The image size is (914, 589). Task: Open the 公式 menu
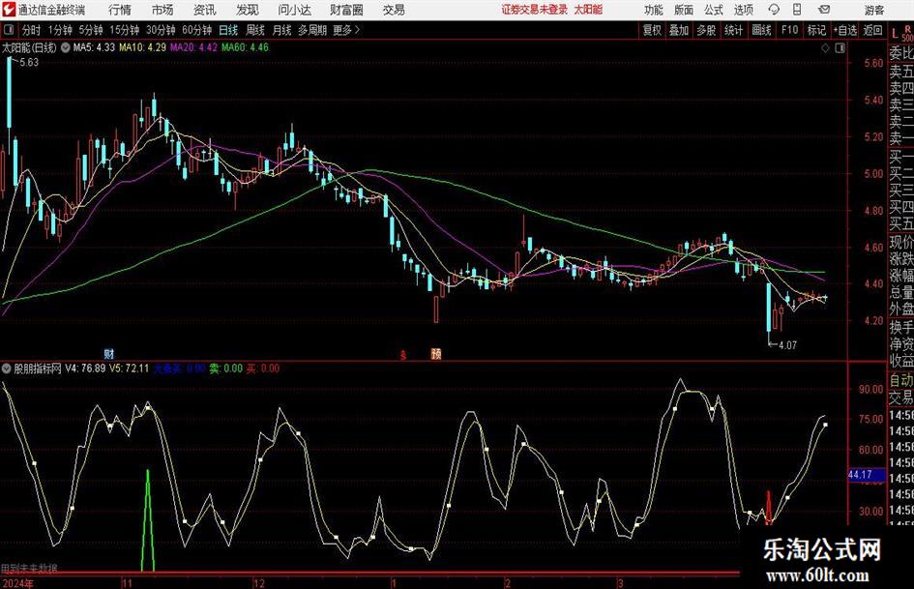coord(714,10)
